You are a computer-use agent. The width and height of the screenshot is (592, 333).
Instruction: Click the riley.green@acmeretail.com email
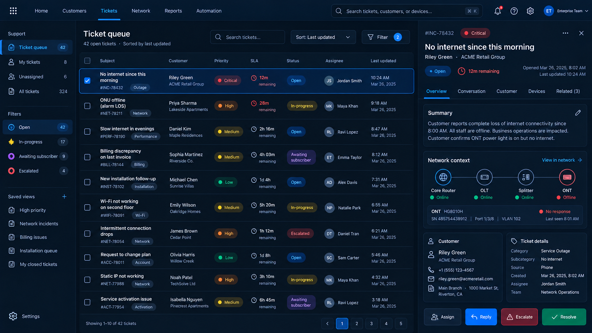(466, 279)
